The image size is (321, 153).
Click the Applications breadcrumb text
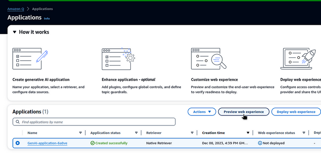(43, 9)
